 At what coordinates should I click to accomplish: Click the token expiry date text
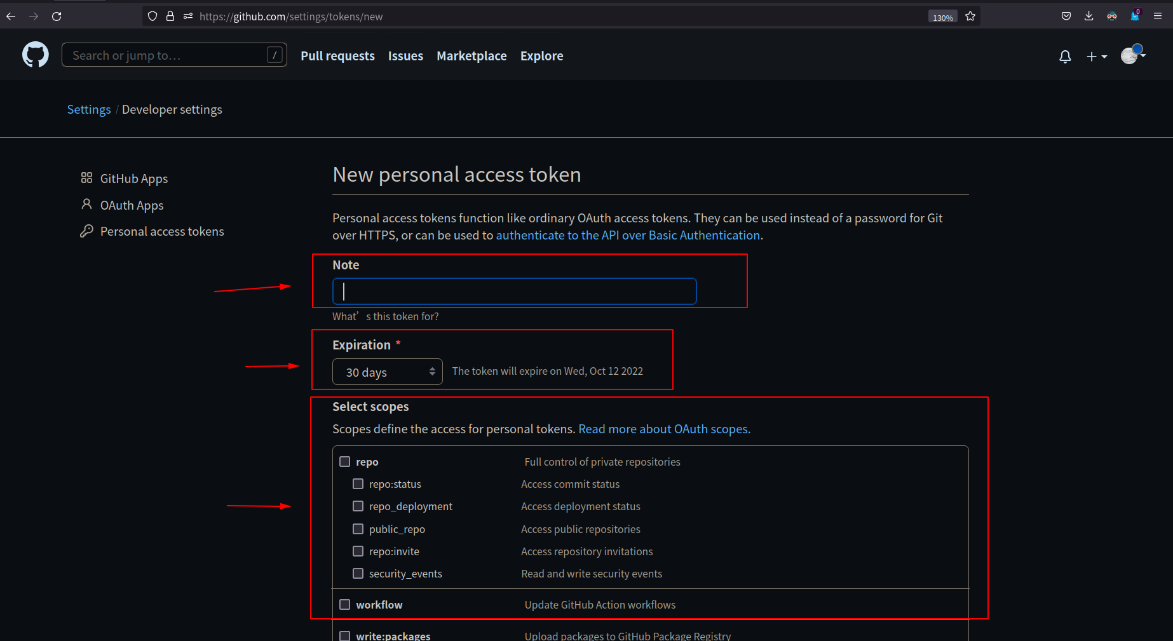pyautogui.click(x=548, y=371)
